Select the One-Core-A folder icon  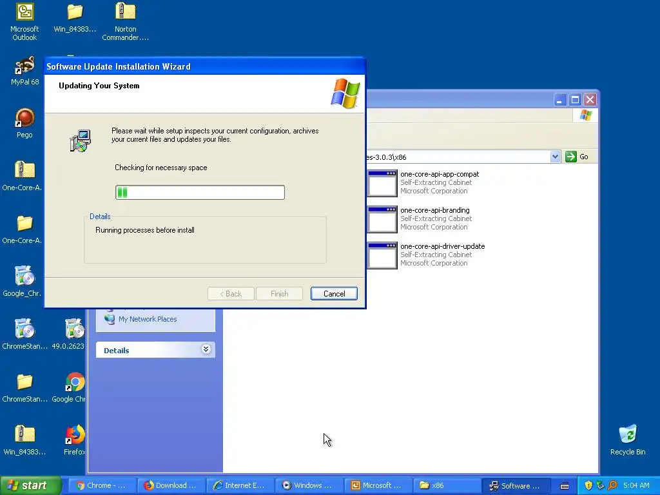[24, 223]
